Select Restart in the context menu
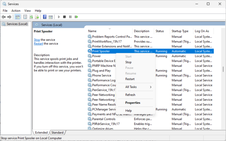The image size is (226, 141). tap(130, 79)
